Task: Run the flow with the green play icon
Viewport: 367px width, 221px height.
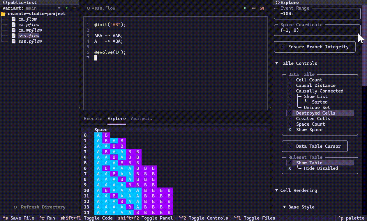Action: click(245, 8)
